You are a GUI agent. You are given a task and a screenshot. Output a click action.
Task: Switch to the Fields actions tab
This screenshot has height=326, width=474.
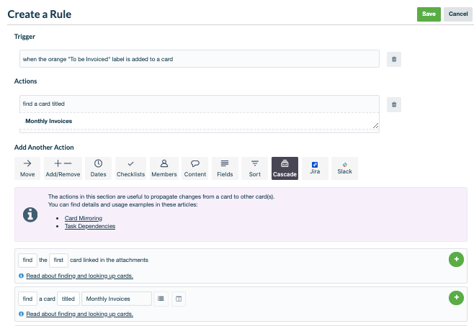coord(225,168)
